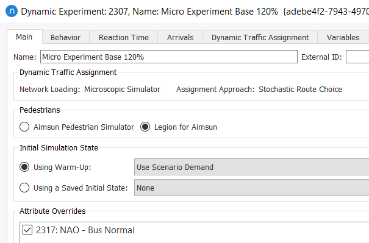Click the Aimsun logo icon in title bar
Screen dimensions: 369x243
pyautogui.click(x=12, y=11)
